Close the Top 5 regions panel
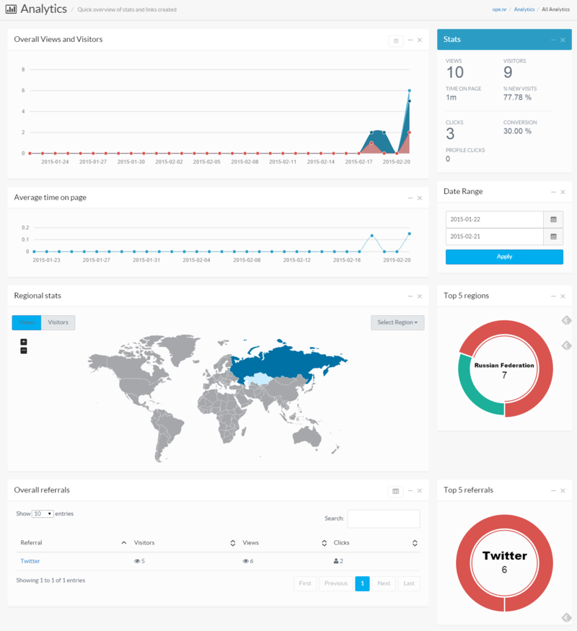The image size is (577, 631). pos(563,296)
